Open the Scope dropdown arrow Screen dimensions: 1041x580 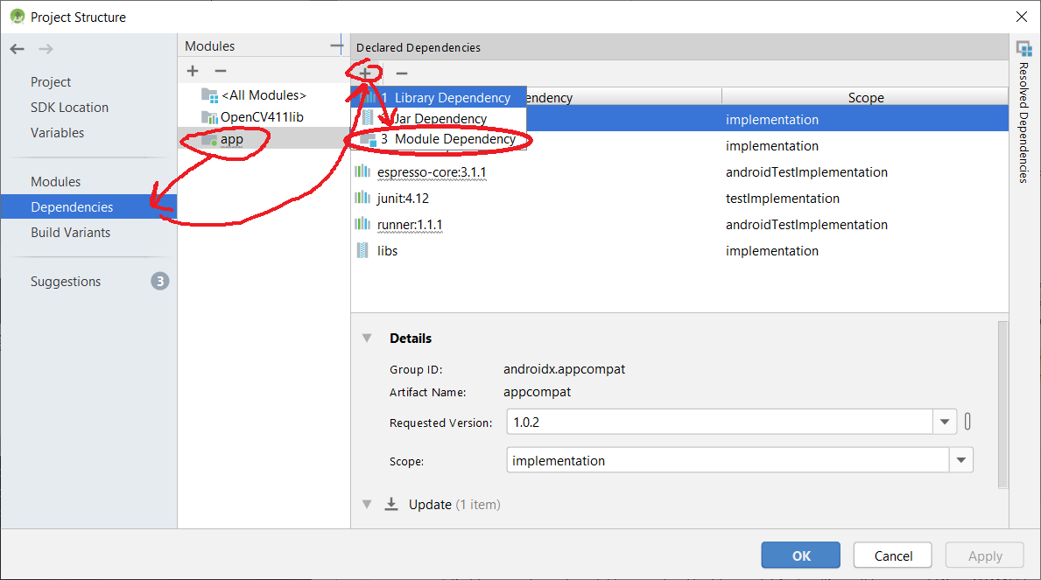960,460
